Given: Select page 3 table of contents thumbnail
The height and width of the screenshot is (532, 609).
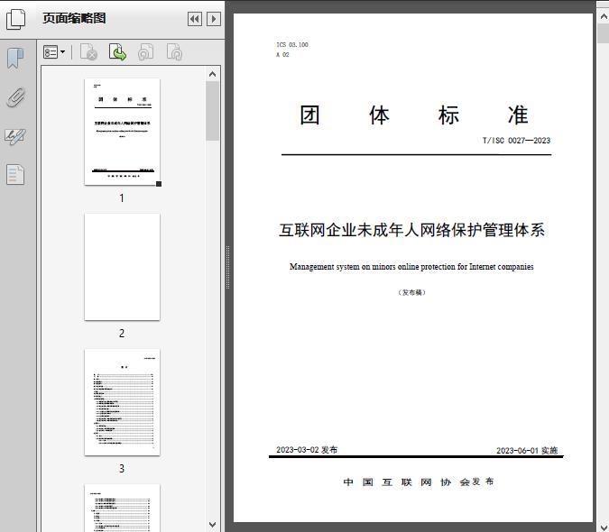Looking at the screenshot, I should [x=122, y=402].
